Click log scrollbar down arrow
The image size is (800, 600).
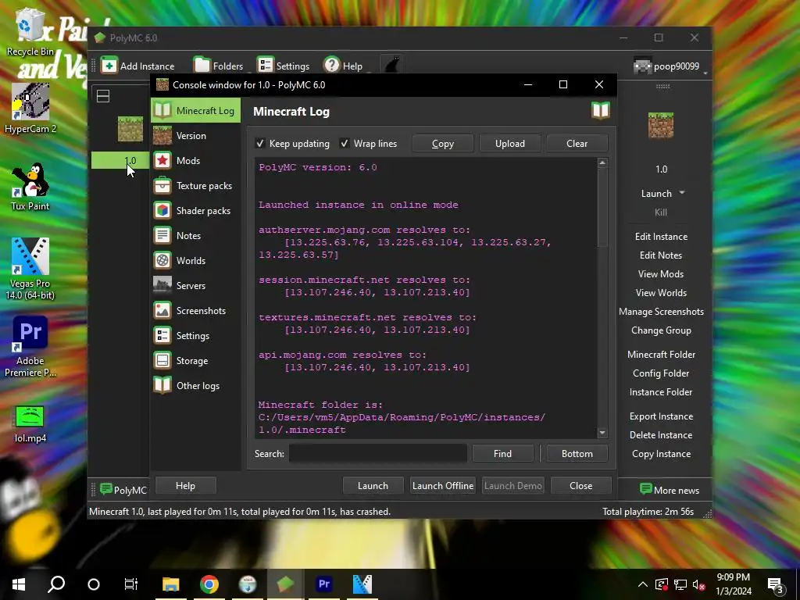tap(602, 433)
